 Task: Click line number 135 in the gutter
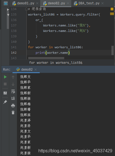14,14
